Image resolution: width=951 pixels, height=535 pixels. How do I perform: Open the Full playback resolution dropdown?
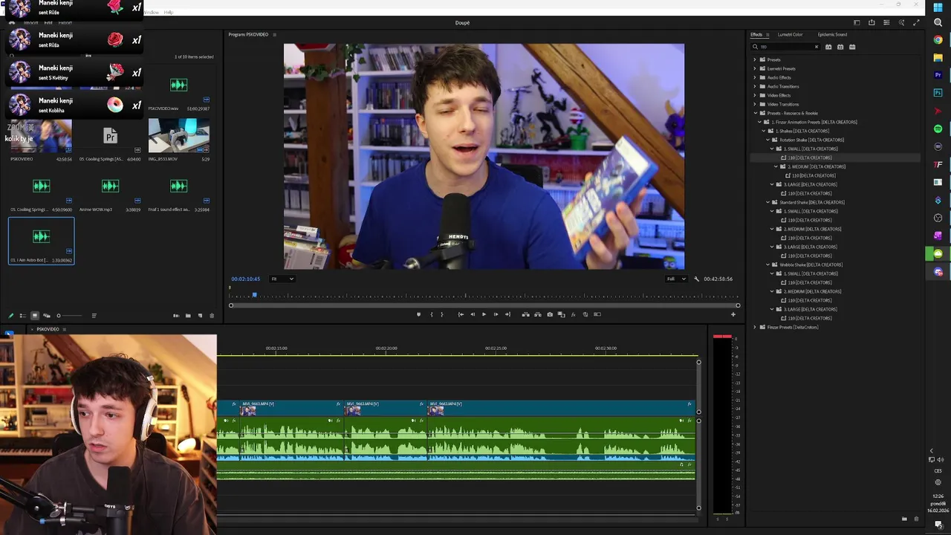(x=675, y=279)
